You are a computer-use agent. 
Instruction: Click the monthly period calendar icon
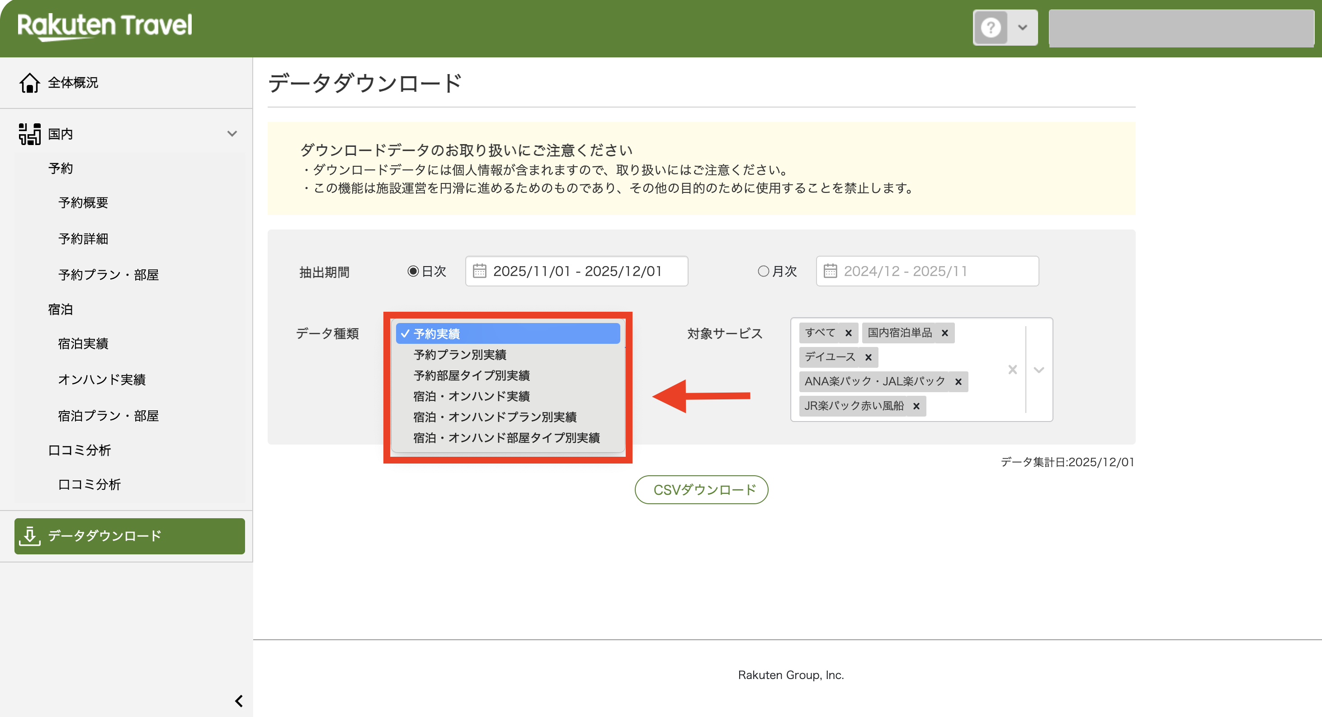pos(830,271)
